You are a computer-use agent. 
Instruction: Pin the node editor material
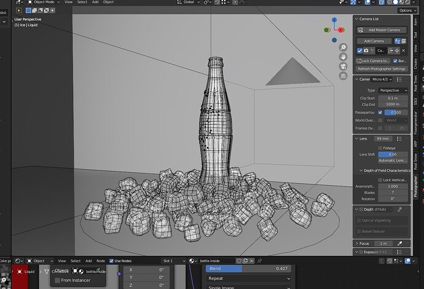[x=259, y=261]
